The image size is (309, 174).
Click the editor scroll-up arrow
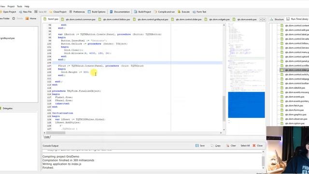224,25
